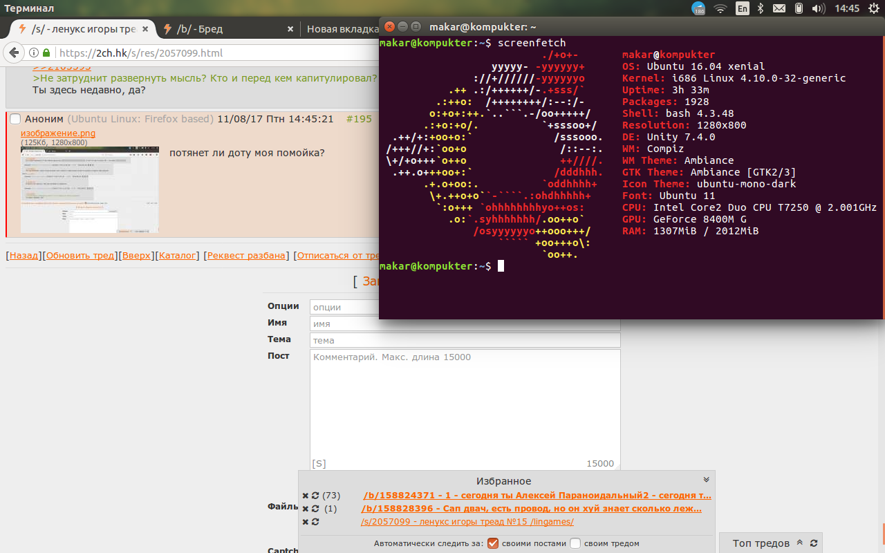Maximize the makar@kompukter terminal window
Screen dimensions: 885x553
[416, 26]
